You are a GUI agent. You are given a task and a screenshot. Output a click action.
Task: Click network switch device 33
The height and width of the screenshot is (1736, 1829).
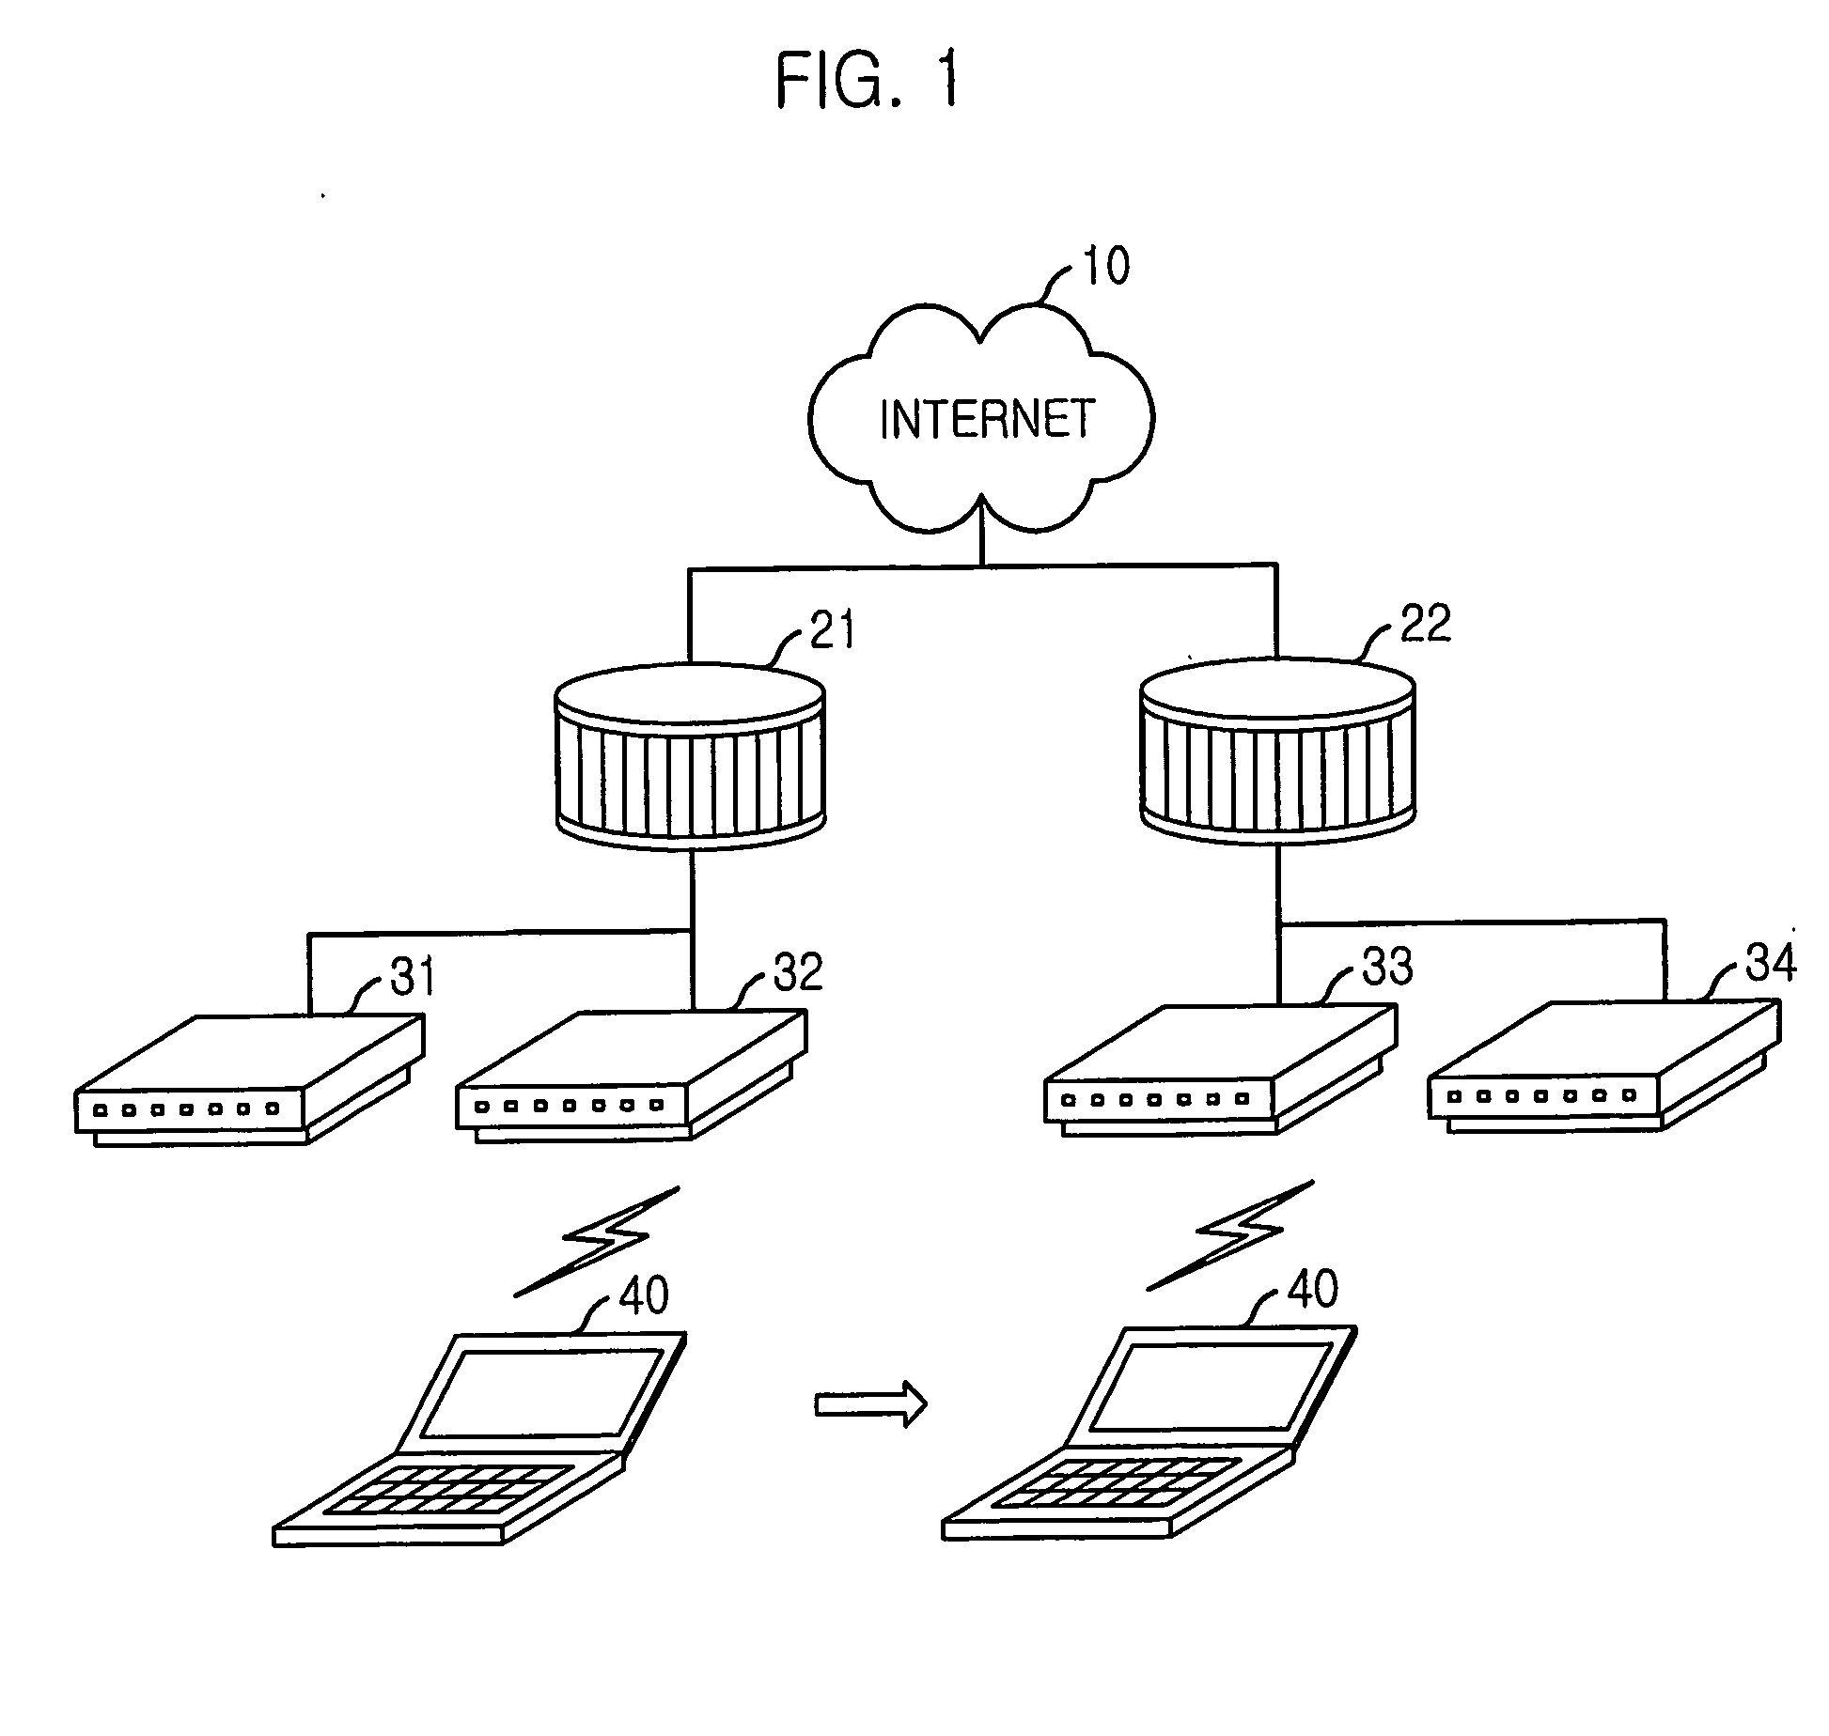pos(1143,1061)
